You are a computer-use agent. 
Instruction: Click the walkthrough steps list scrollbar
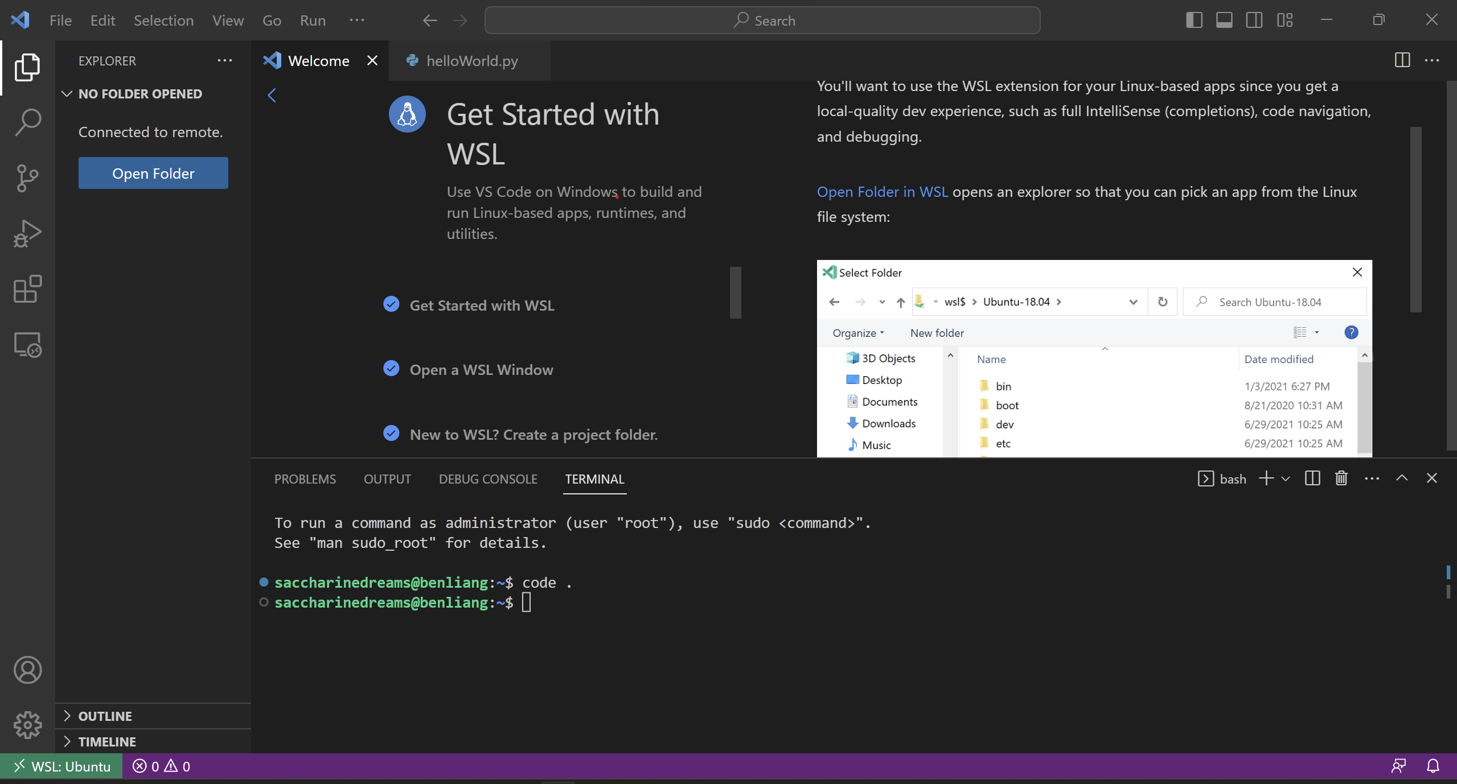tap(736, 292)
